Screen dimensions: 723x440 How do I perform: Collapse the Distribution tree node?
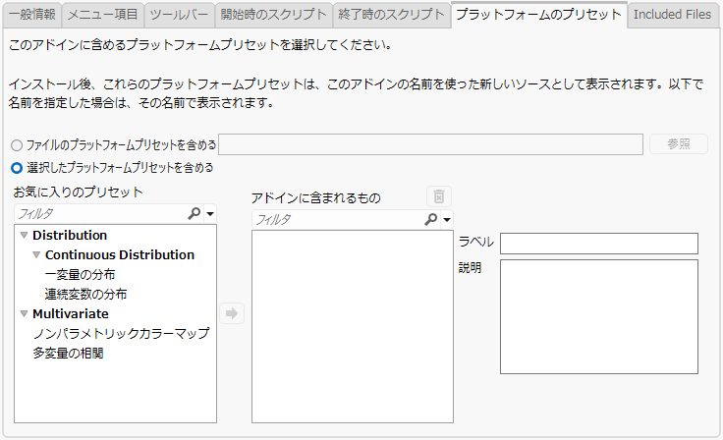click(24, 235)
